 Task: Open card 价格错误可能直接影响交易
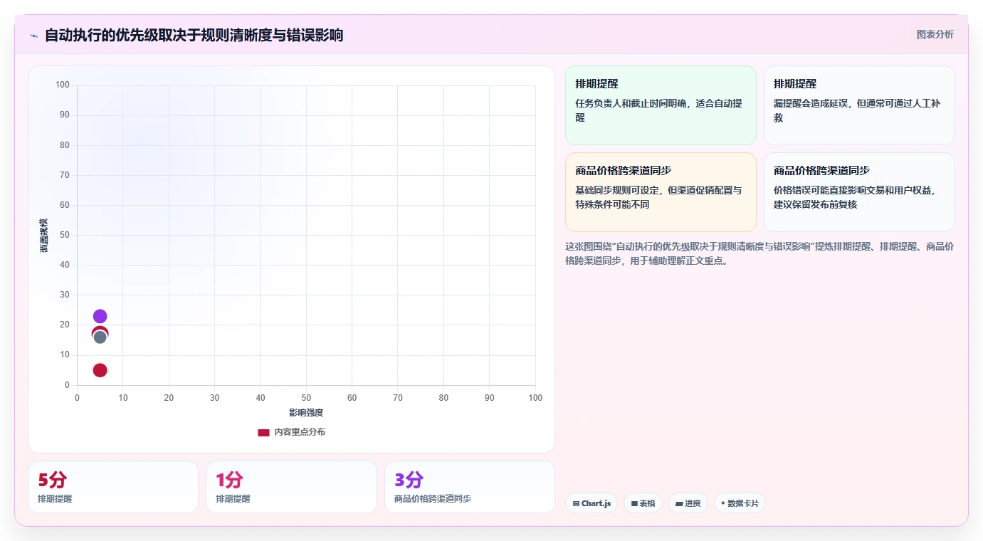[859, 192]
